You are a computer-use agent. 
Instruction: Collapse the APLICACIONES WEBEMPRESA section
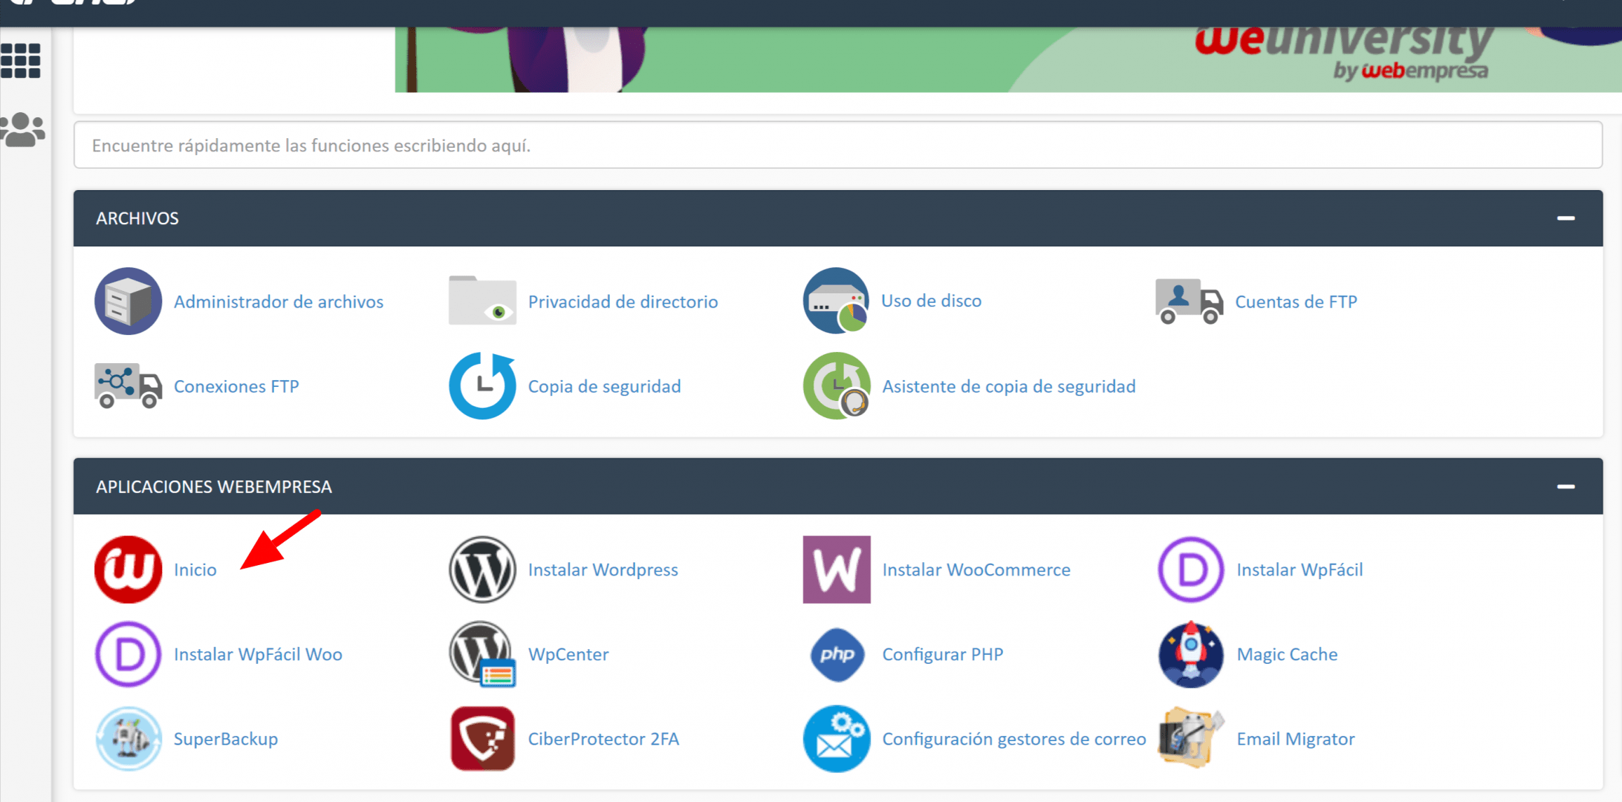1566,486
